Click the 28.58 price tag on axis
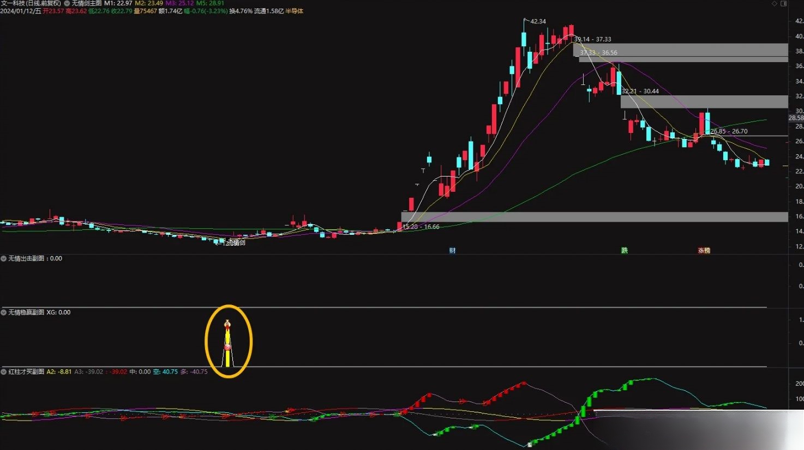This screenshot has width=804, height=450. click(x=796, y=118)
